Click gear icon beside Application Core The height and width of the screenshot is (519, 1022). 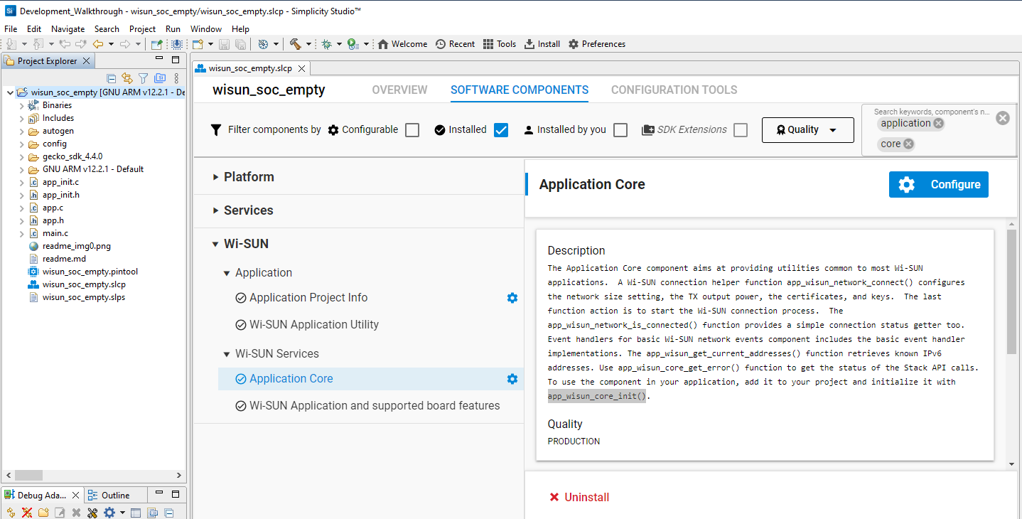[512, 379]
